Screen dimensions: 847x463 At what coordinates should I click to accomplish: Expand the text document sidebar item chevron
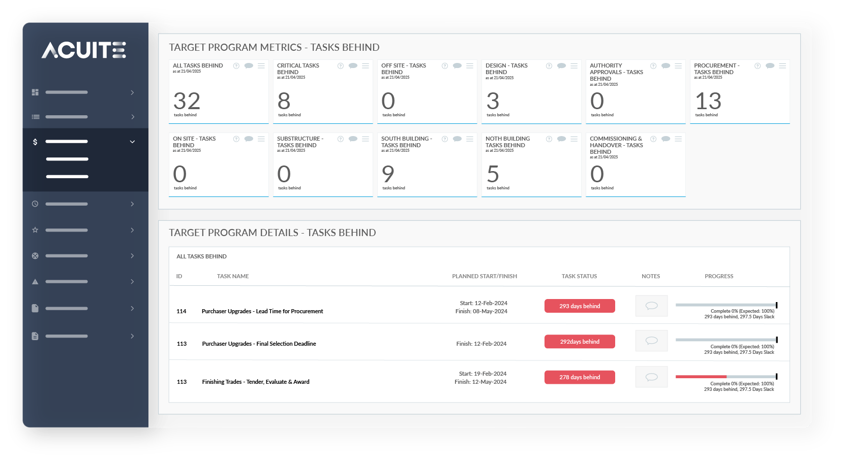pos(132,336)
